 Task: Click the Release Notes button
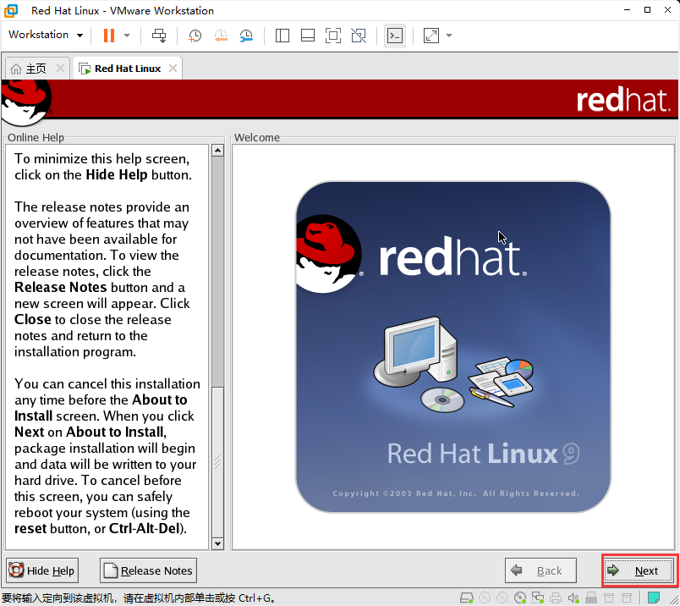pyautogui.click(x=147, y=570)
